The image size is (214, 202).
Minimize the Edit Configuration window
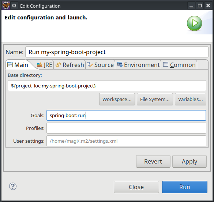(x=191, y=6)
